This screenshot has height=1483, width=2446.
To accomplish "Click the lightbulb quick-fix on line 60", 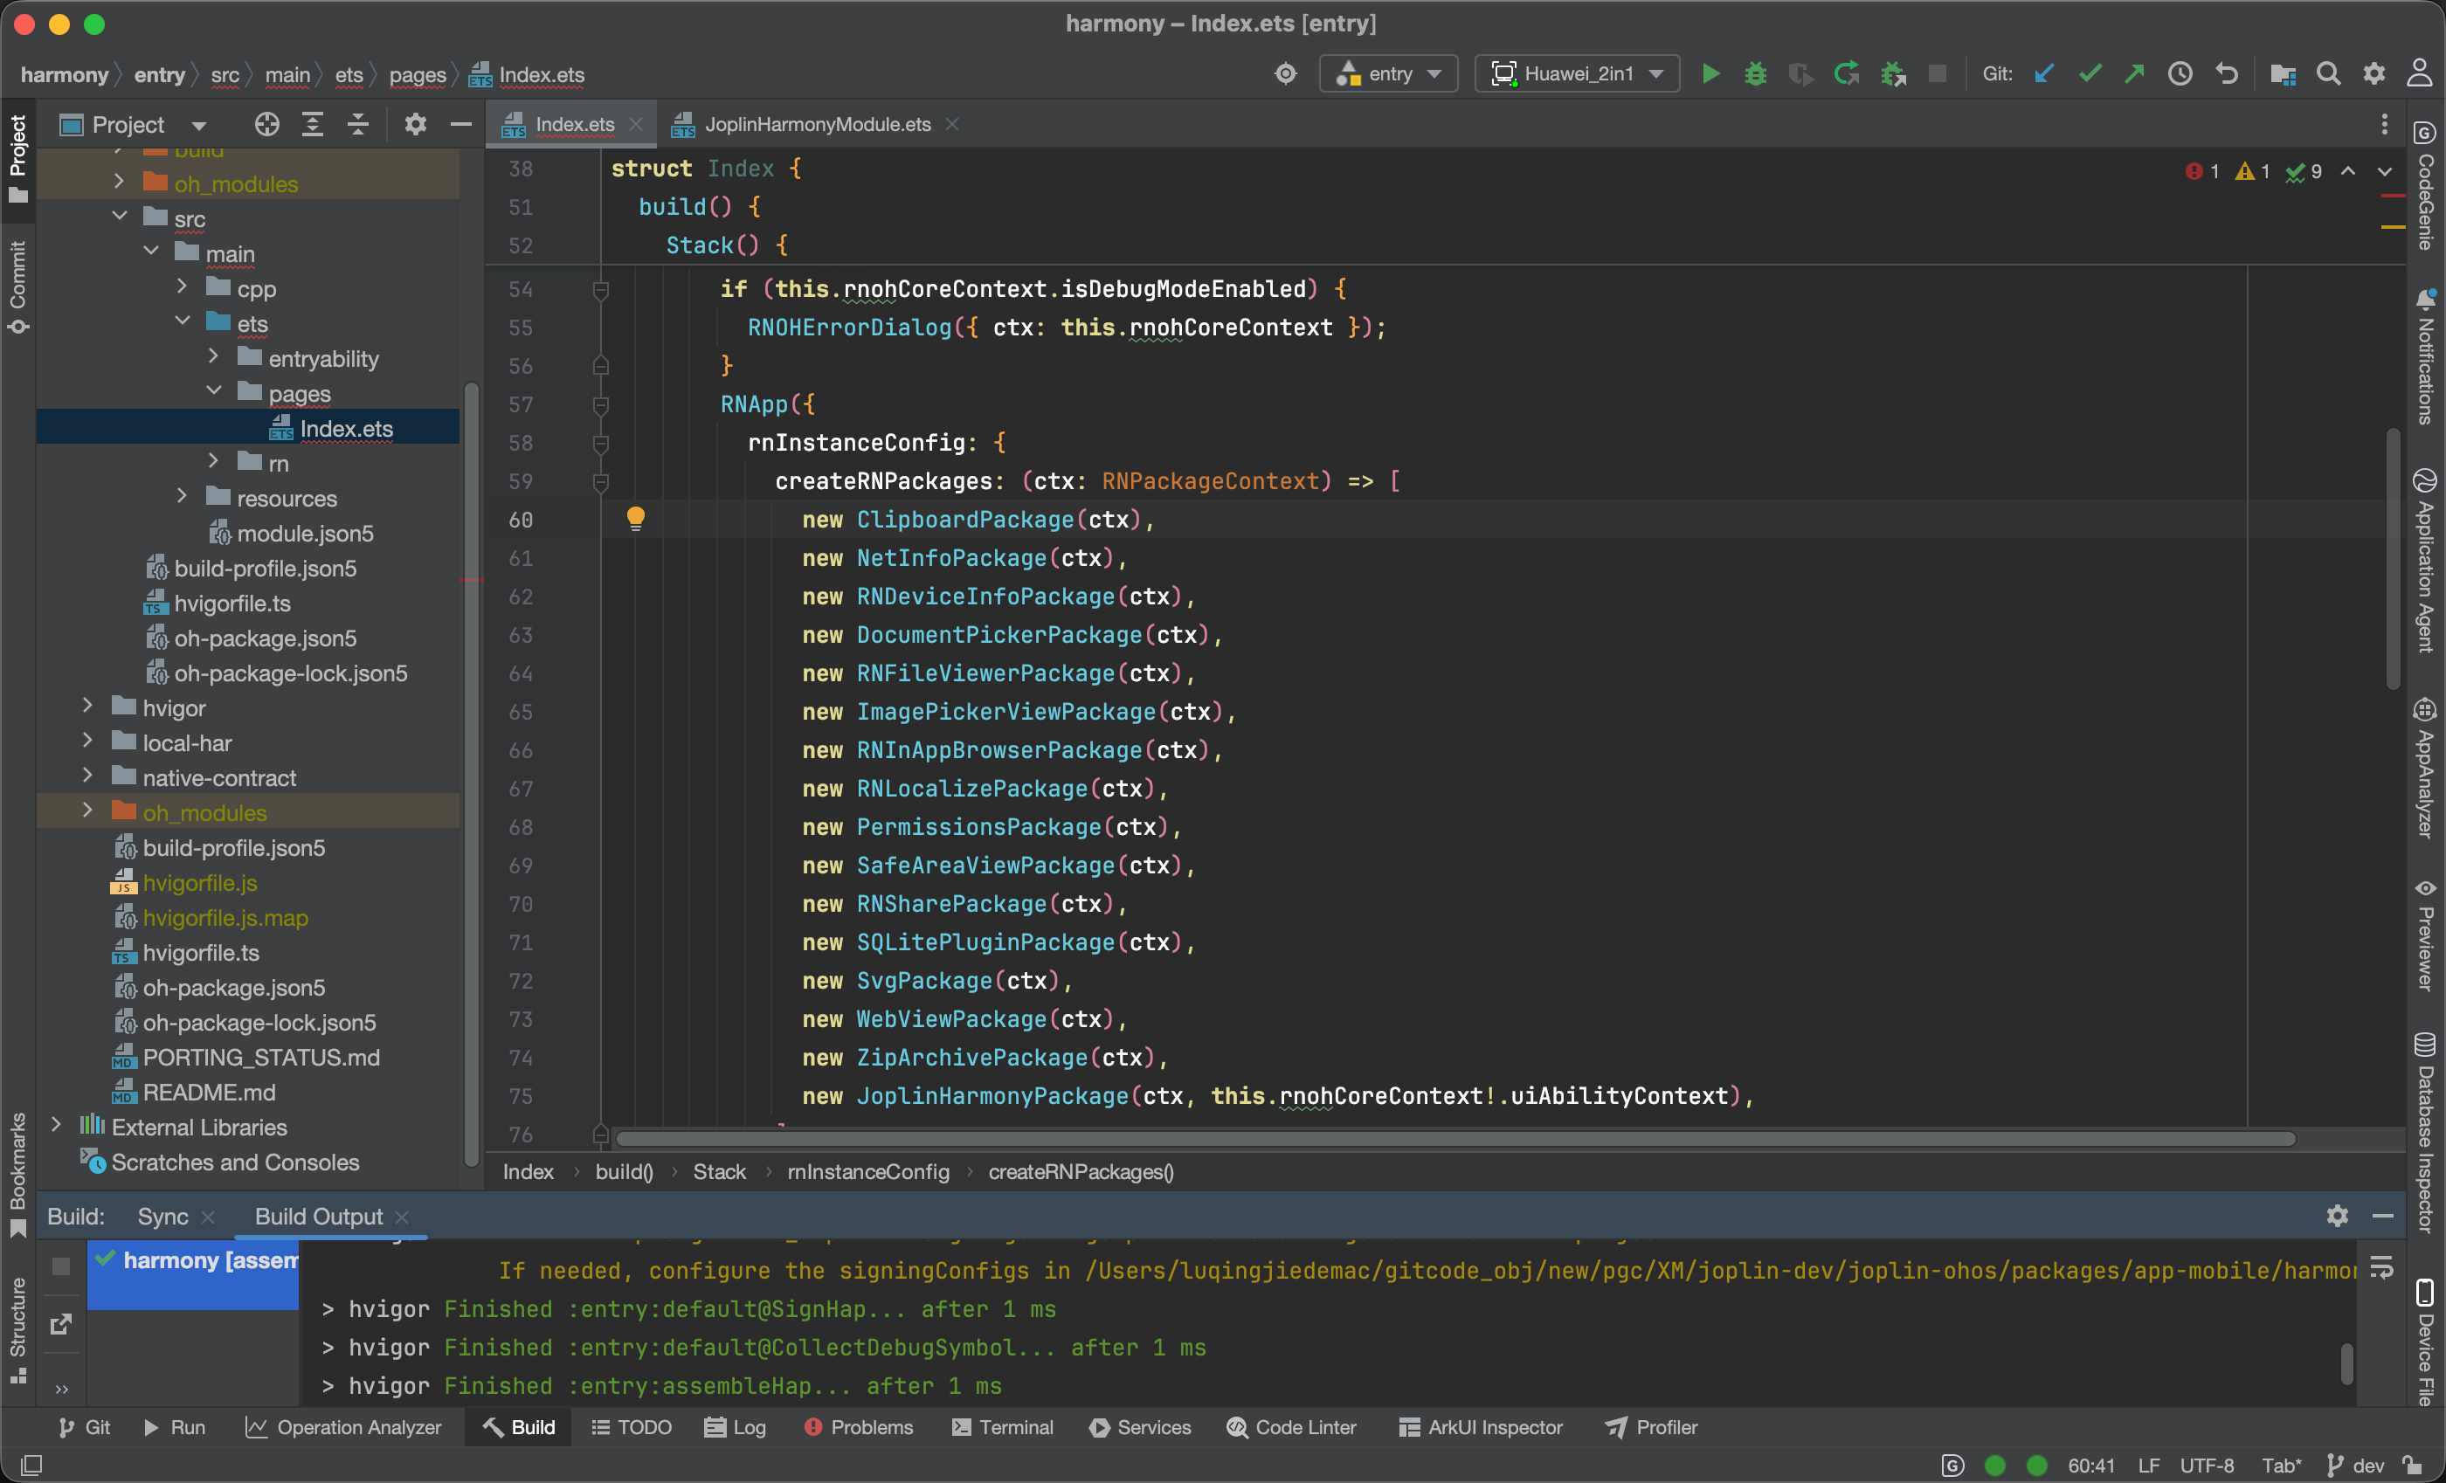I will tap(635, 518).
